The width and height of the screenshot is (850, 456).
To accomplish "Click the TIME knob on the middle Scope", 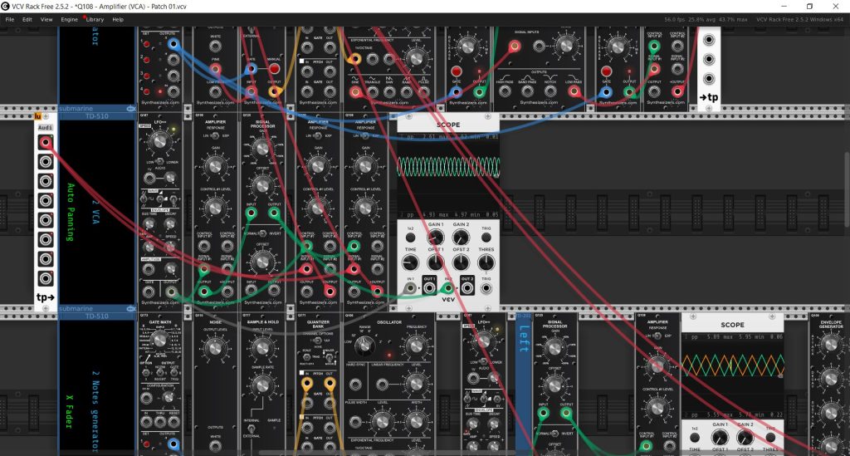I will click(410, 263).
